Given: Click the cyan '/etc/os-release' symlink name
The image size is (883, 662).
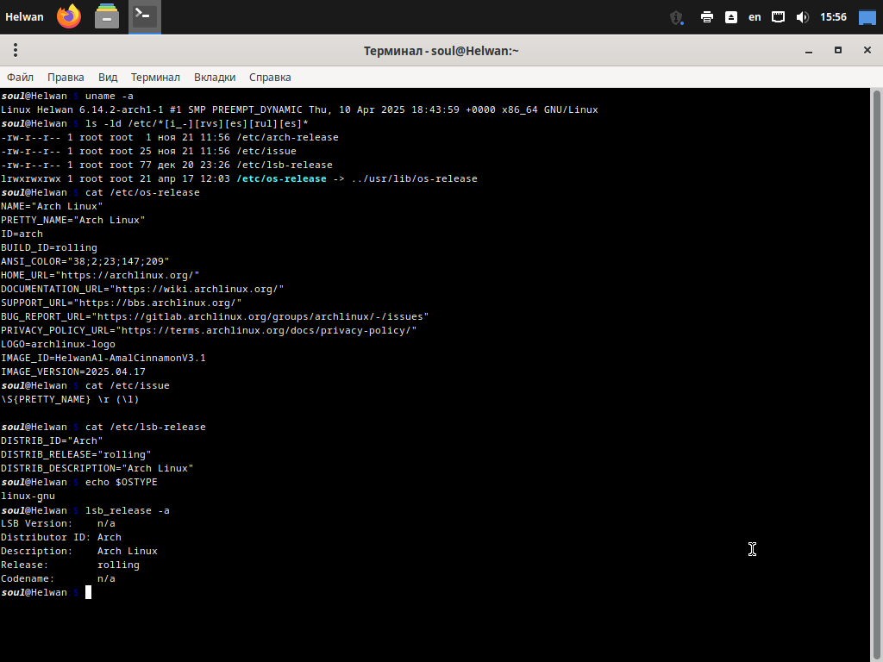Looking at the screenshot, I should [x=282, y=178].
